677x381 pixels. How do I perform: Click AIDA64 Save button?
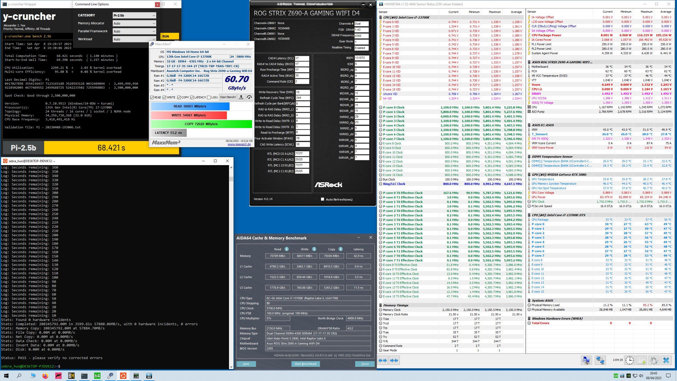(x=246, y=364)
